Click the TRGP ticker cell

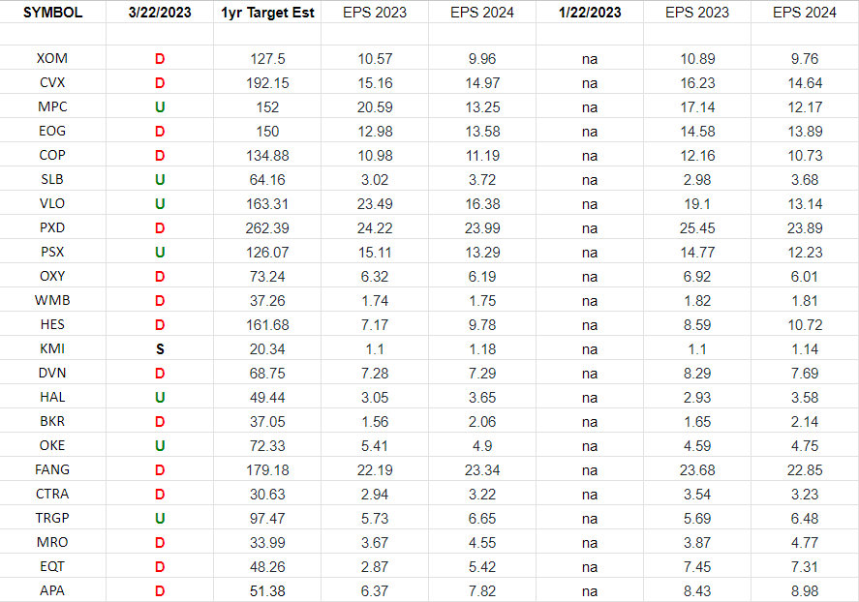[52, 518]
